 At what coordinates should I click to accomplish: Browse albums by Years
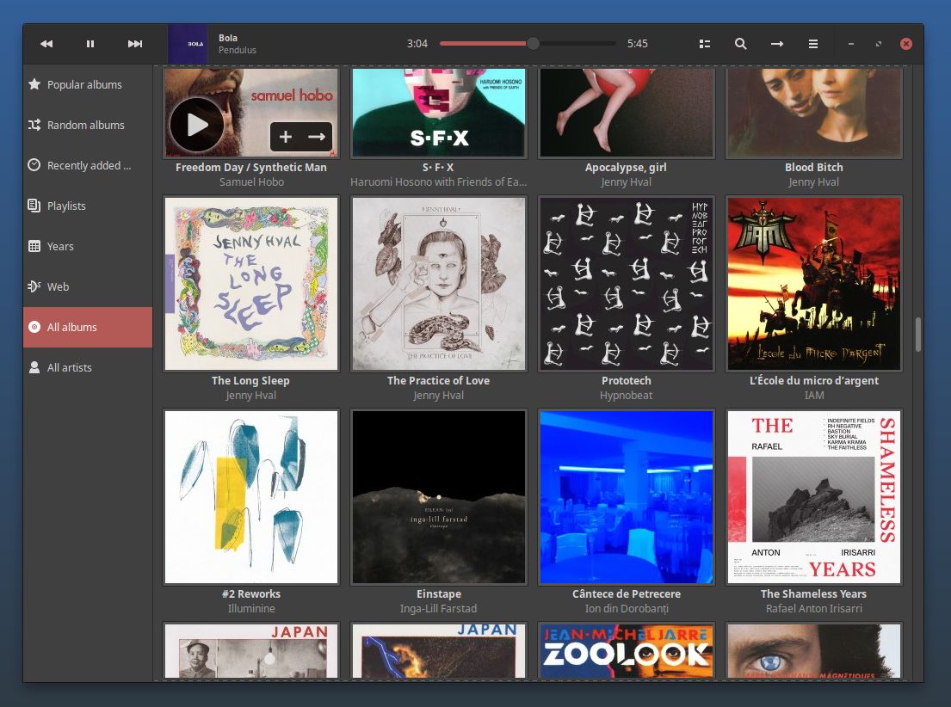coord(88,246)
